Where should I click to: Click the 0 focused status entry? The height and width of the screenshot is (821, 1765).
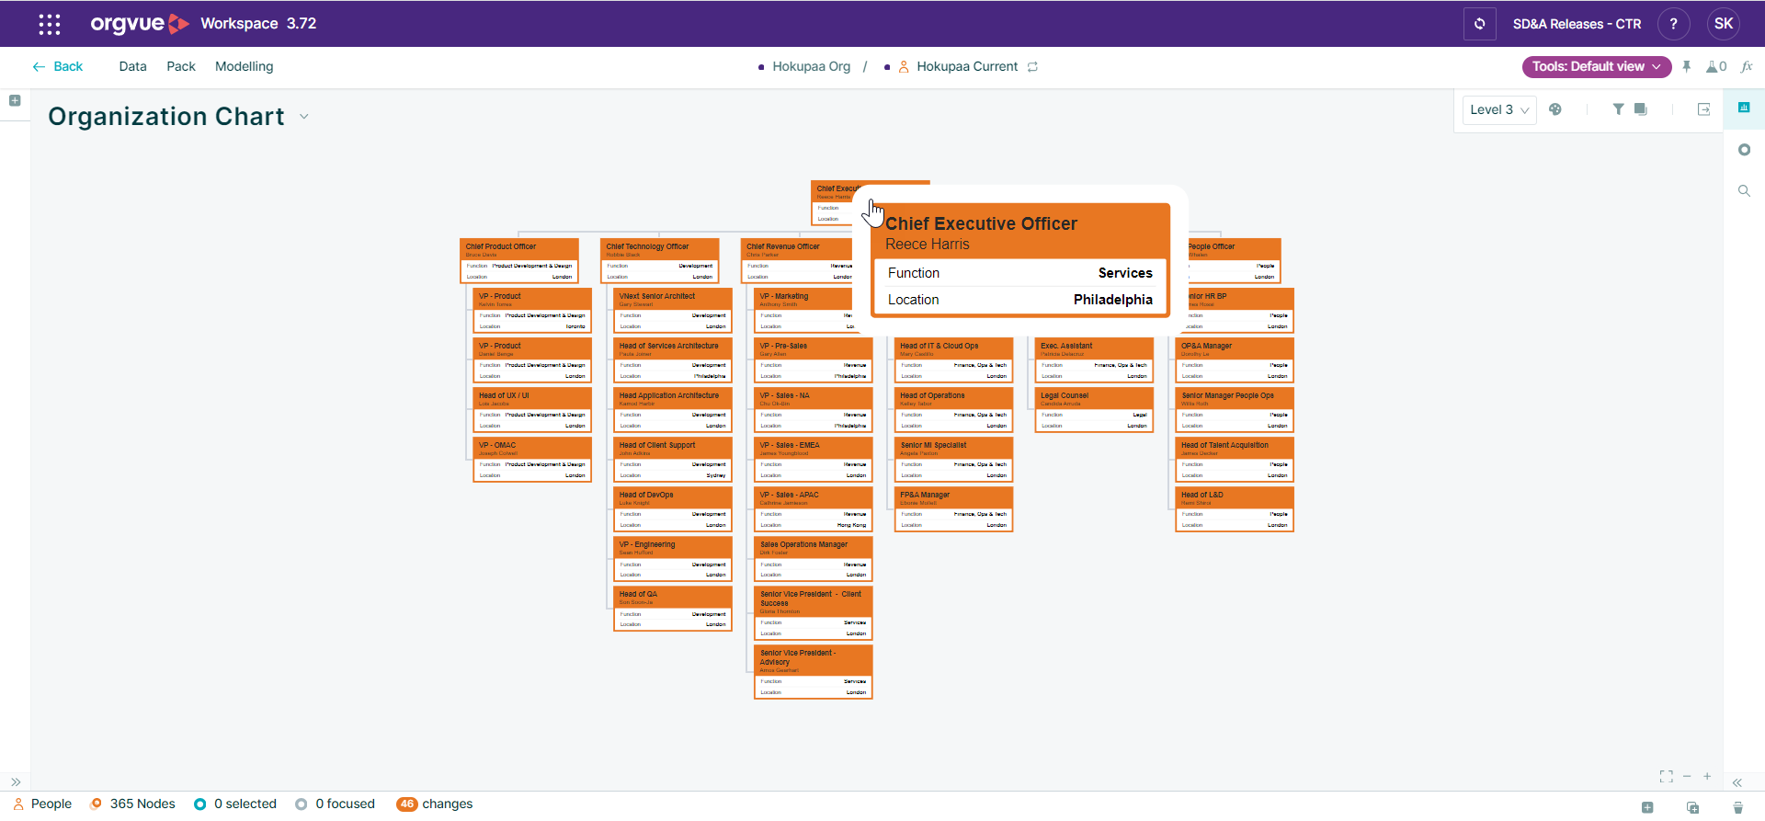(x=336, y=804)
